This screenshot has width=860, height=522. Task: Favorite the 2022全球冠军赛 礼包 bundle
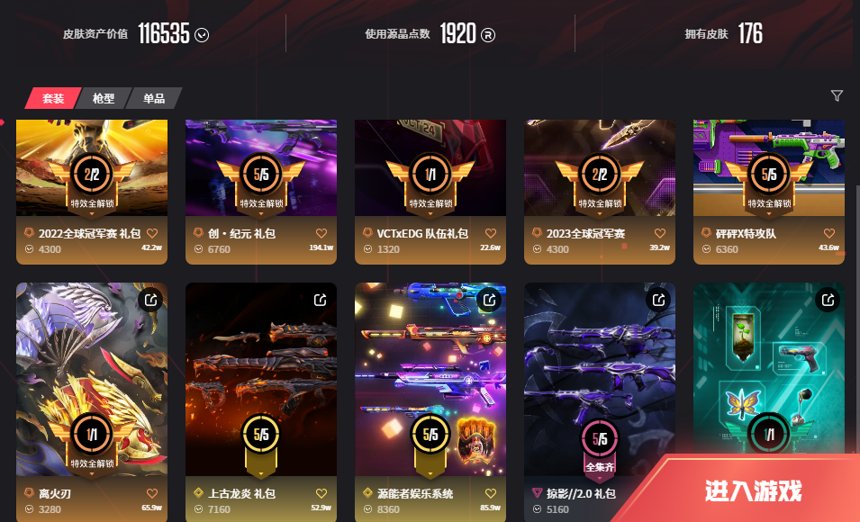(152, 233)
